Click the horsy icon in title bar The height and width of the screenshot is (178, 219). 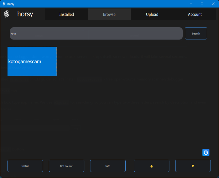coord(4,4)
